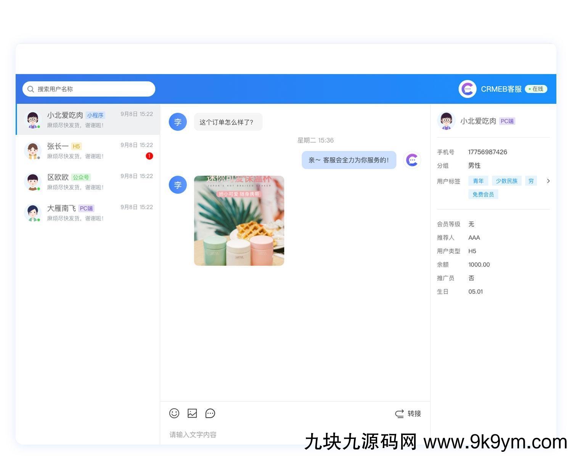Open quick replies speech bubble icon
The image size is (572, 456).
point(210,413)
